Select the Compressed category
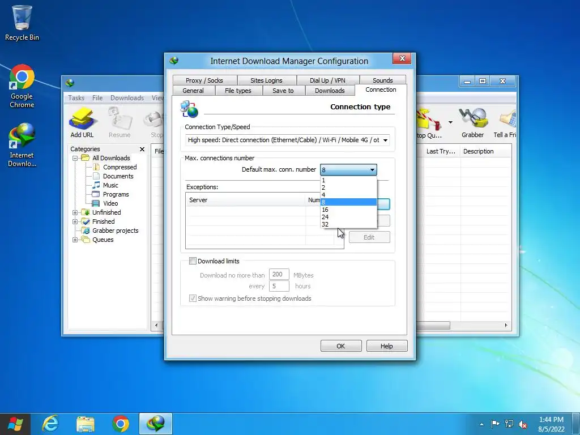 click(x=120, y=167)
